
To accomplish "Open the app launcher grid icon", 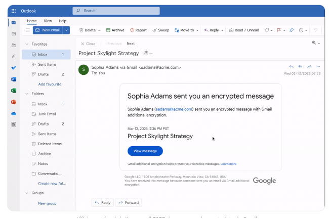I will pos(14,11).
